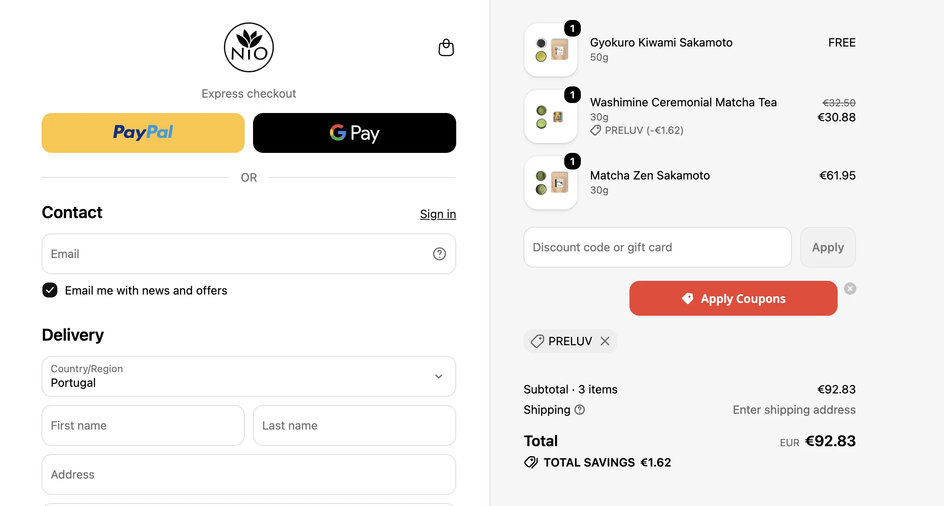Click the red Apply Coupons button
The width and height of the screenshot is (944, 506).
click(733, 298)
